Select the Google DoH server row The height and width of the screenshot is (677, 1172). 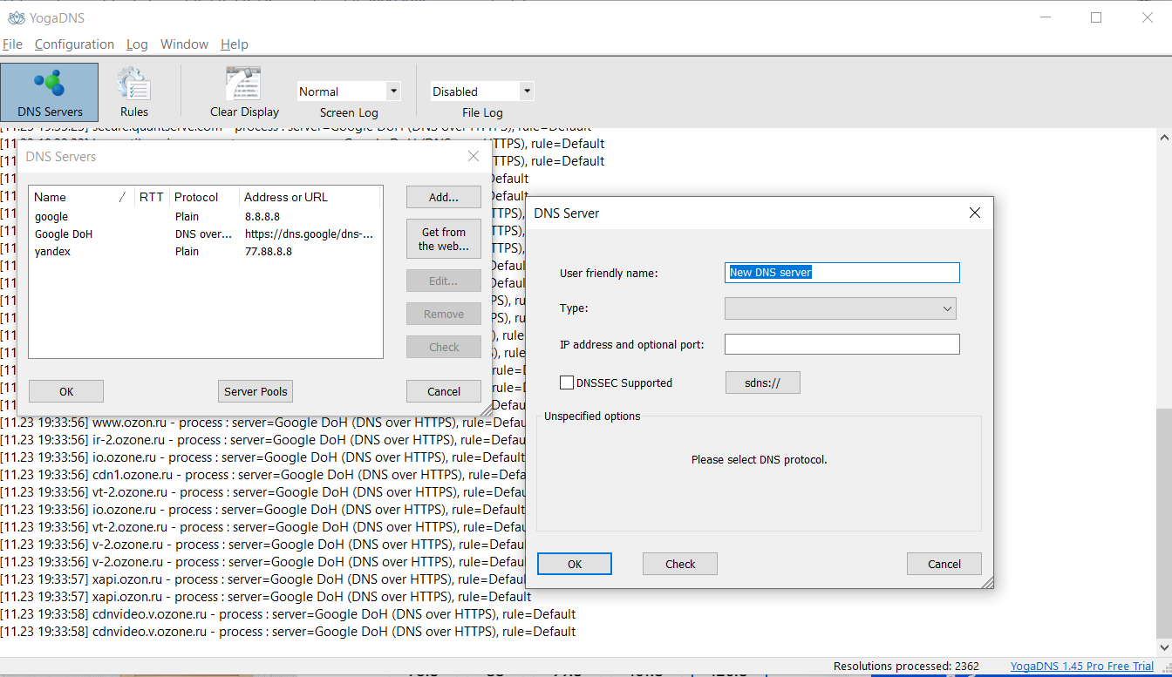tap(205, 234)
